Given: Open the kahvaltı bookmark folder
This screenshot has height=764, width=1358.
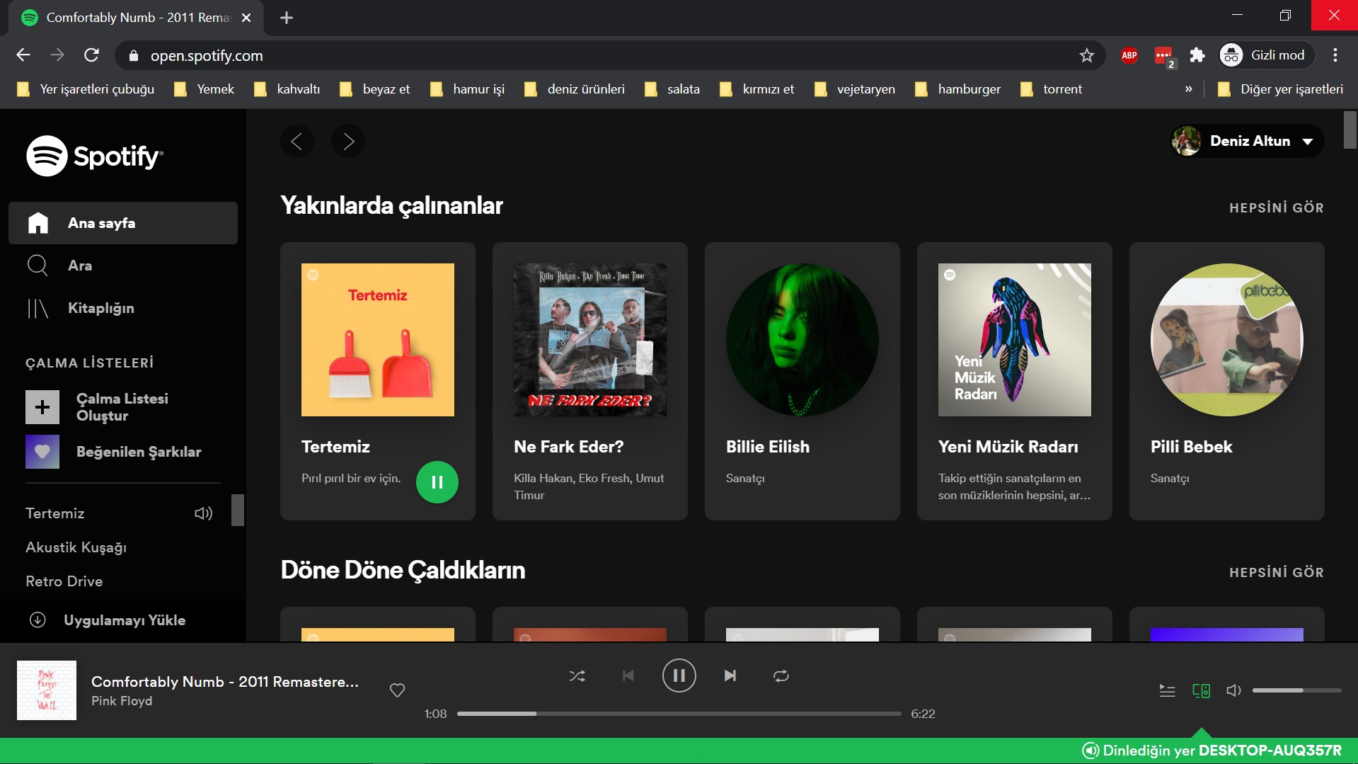Looking at the screenshot, I should pyautogui.click(x=287, y=89).
